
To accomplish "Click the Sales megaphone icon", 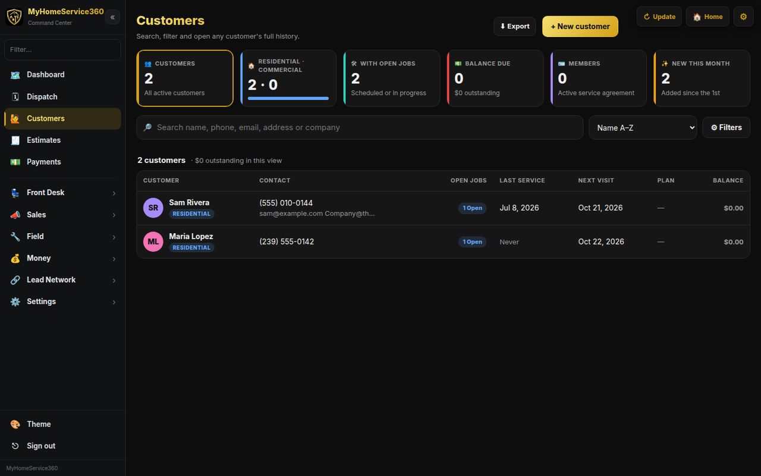I will pyautogui.click(x=15, y=215).
